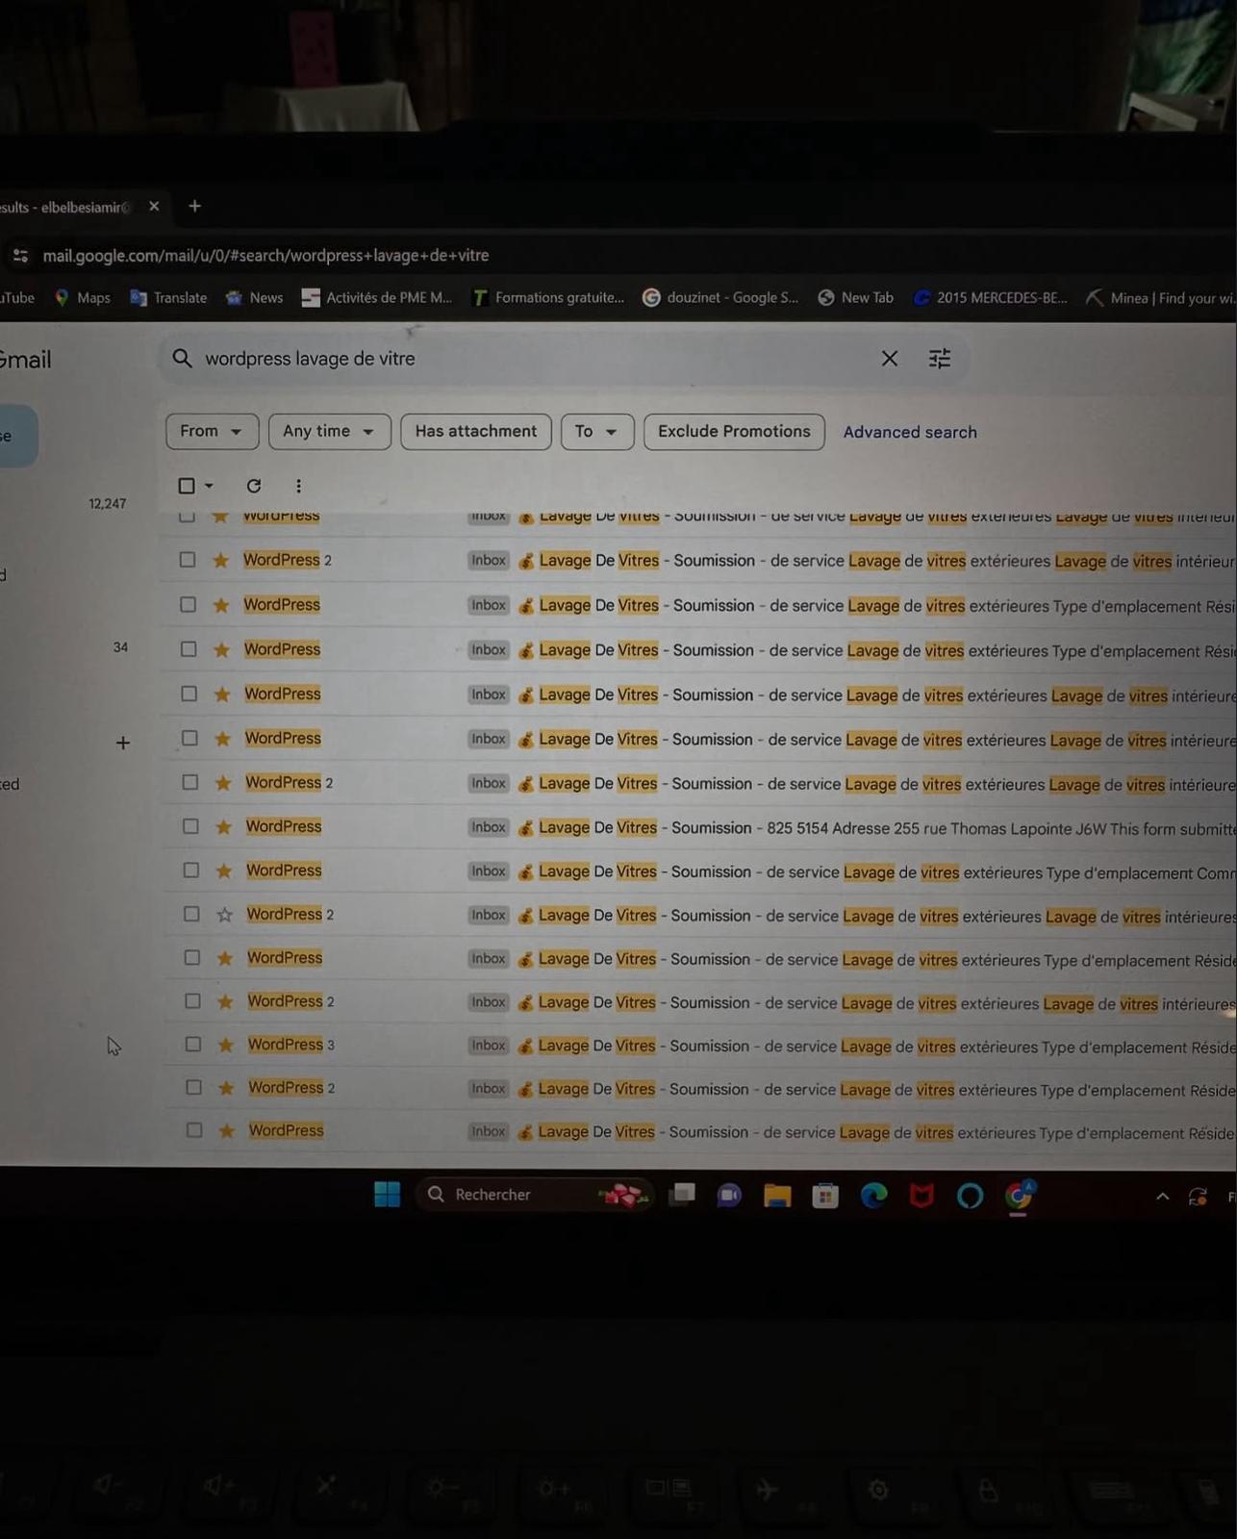Expand the Any time filter chip
This screenshot has height=1539, width=1237.
(329, 432)
